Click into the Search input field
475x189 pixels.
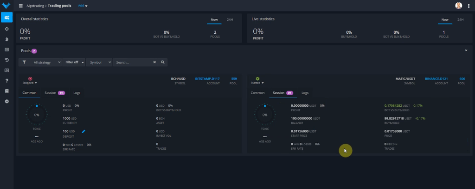tap(133, 62)
